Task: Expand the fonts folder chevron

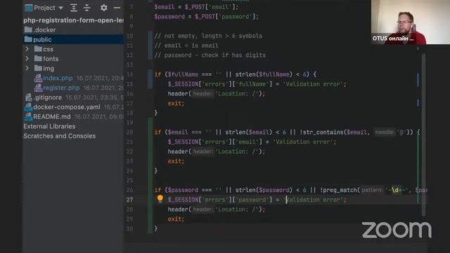Action: 27,58
